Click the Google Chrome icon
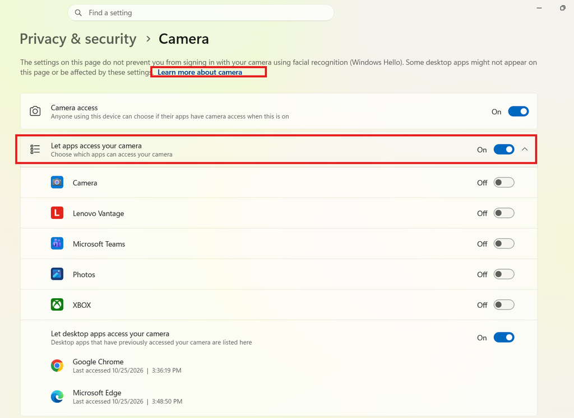 pyautogui.click(x=57, y=365)
